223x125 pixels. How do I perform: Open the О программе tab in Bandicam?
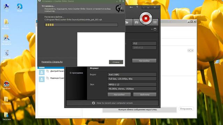[x=76, y=73]
